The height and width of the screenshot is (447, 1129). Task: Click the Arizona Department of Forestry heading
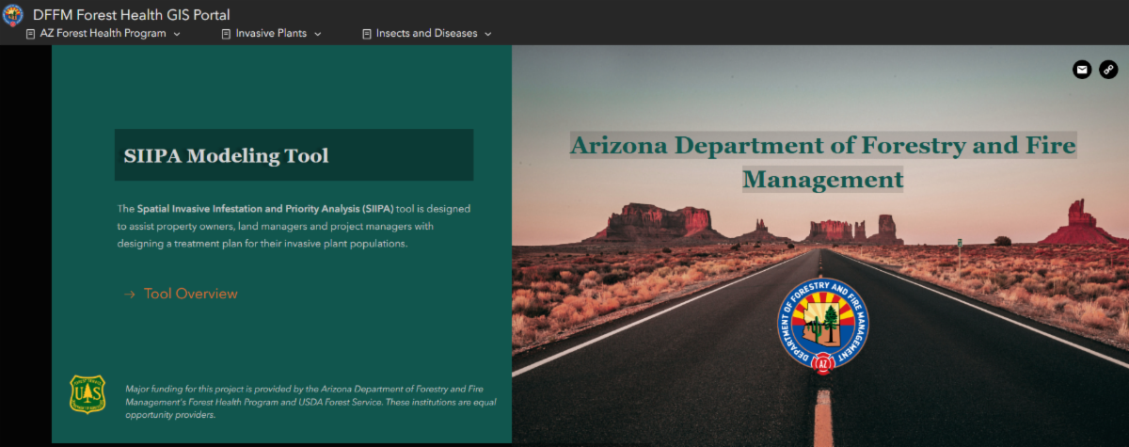point(823,162)
